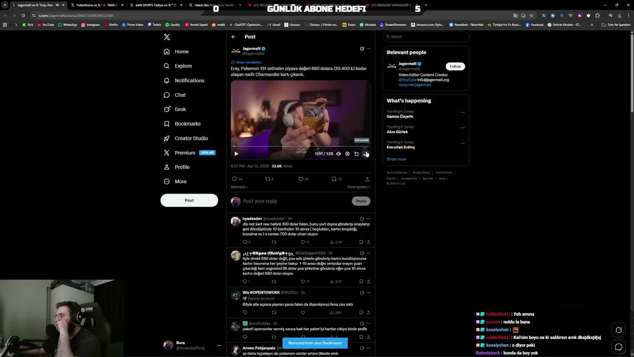Screen dimensions: 634x357
Task: Open floating chat messages button
Action: point(619,347)
